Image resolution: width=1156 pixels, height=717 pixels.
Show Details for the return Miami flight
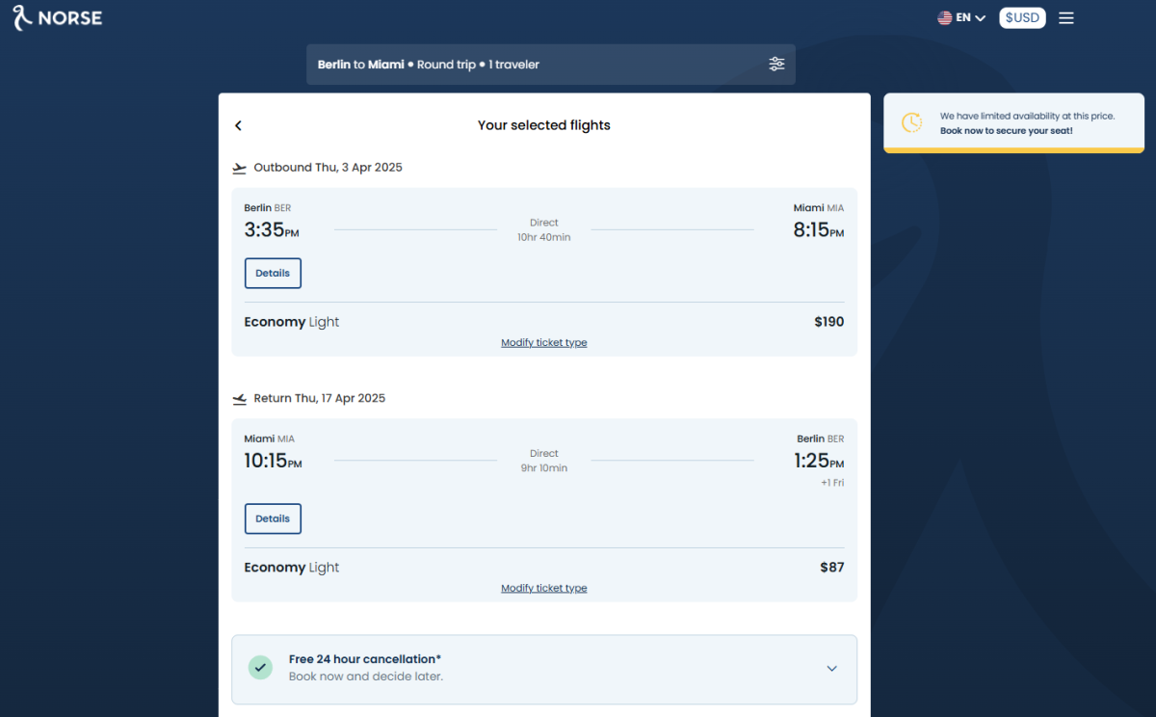point(273,518)
